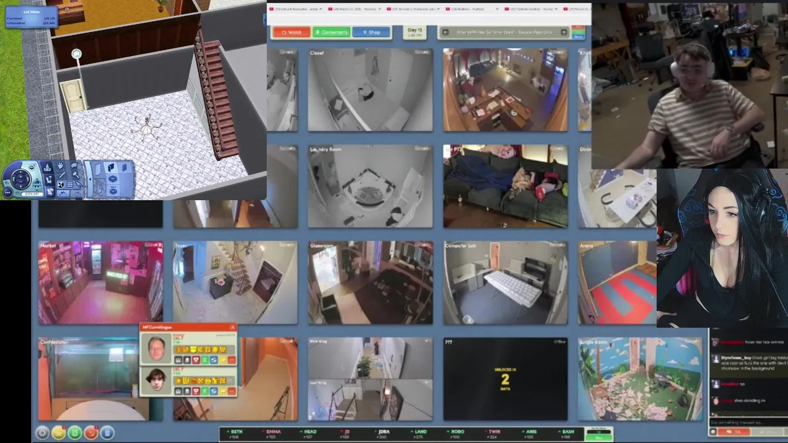Click the chat message input field
788x443 pixels.
tap(748, 423)
